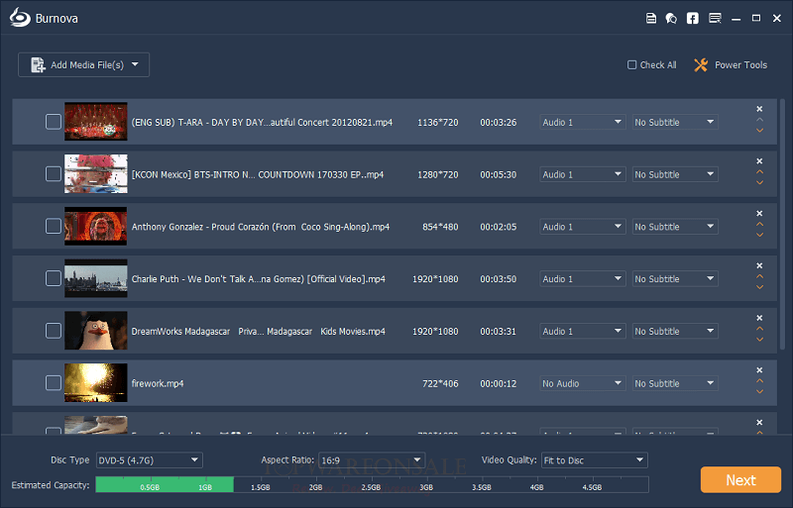This screenshot has width=793, height=508.
Task: Click the 722*406 resolution value
Action: (x=440, y=383)
